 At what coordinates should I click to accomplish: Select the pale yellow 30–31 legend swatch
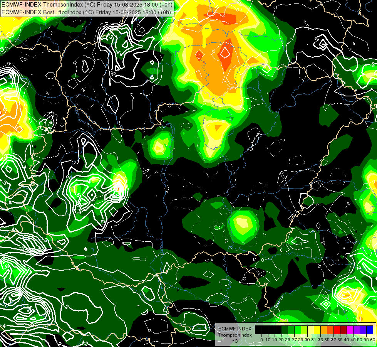[311, 330]
